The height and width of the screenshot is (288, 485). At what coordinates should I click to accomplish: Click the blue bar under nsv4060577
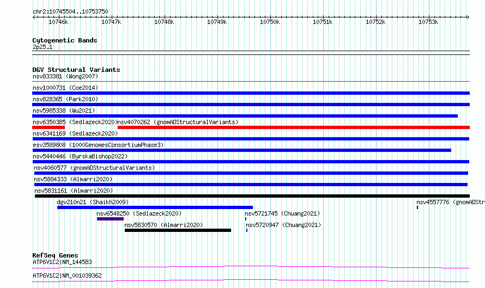pyautogui.click(x=251, y=173)
